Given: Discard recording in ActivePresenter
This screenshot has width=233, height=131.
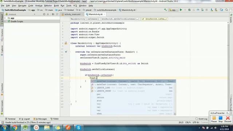Looking at the screenshot, I should pos(228,119).
